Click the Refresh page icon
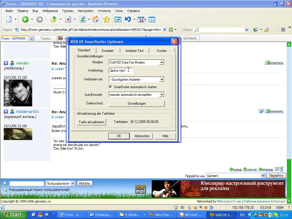 pos(82,19)
